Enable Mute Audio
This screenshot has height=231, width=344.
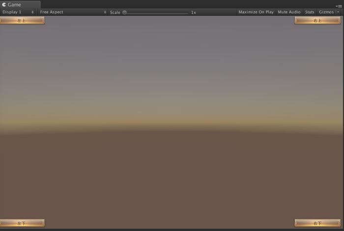click(x=289, y=12)
